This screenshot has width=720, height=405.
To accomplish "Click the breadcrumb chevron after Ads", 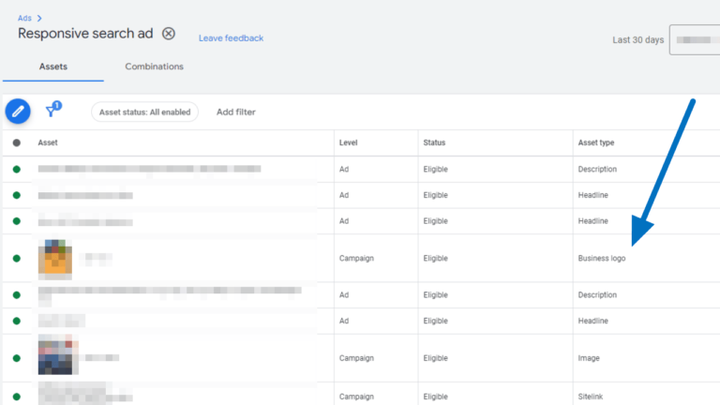I will [x=39, y=18].
